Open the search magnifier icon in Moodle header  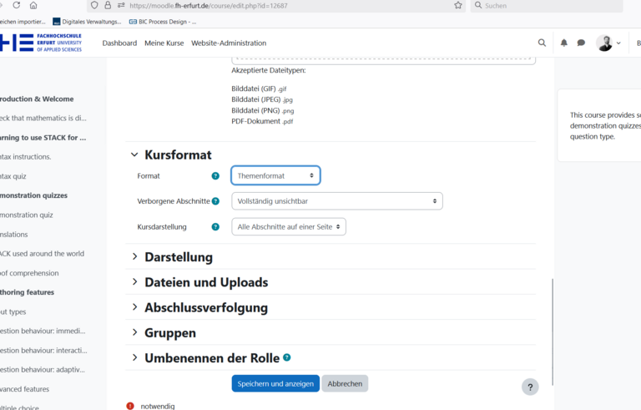[543, 43]
